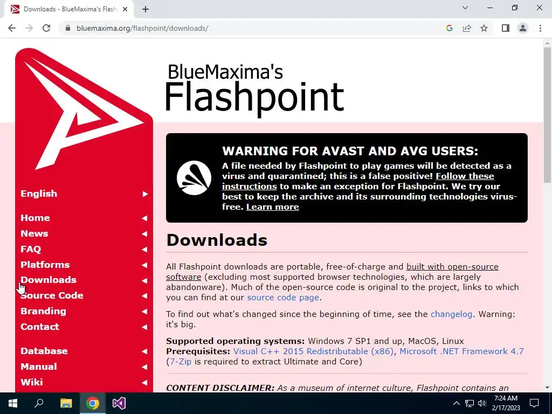Open the Chrome three-dot menu
Image resolution: width=552 pixels, height=414 pixels.
tap(540, 28)
